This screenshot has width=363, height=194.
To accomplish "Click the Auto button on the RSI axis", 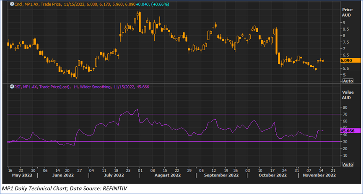I will pyautogui.click(x=348, y=164).
